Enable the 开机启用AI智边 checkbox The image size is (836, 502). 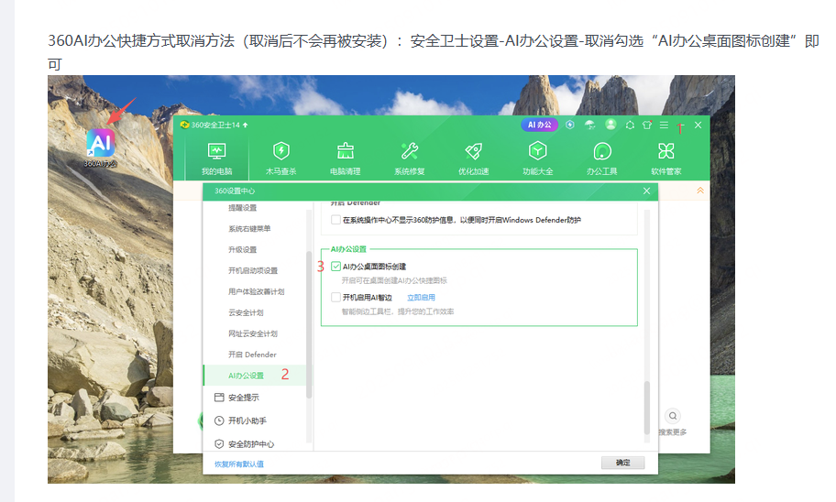[335, 297]
